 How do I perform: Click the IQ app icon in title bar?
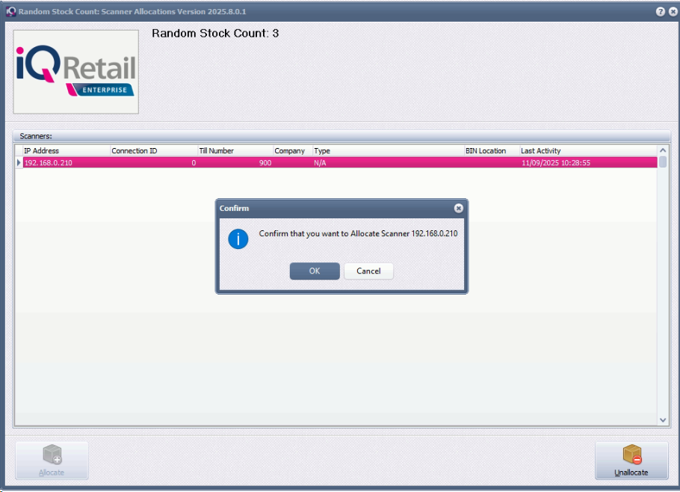click(11, 12)
